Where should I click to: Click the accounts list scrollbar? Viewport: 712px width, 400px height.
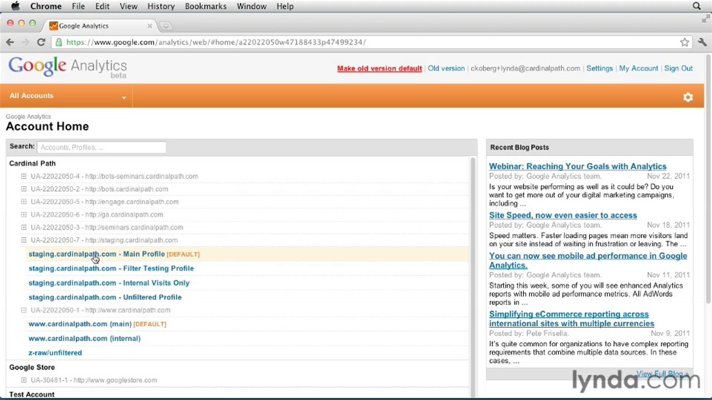click(473, 278)
